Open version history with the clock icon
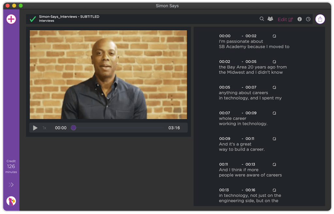The width and height of the screenshot is (334, 214). 308,19
